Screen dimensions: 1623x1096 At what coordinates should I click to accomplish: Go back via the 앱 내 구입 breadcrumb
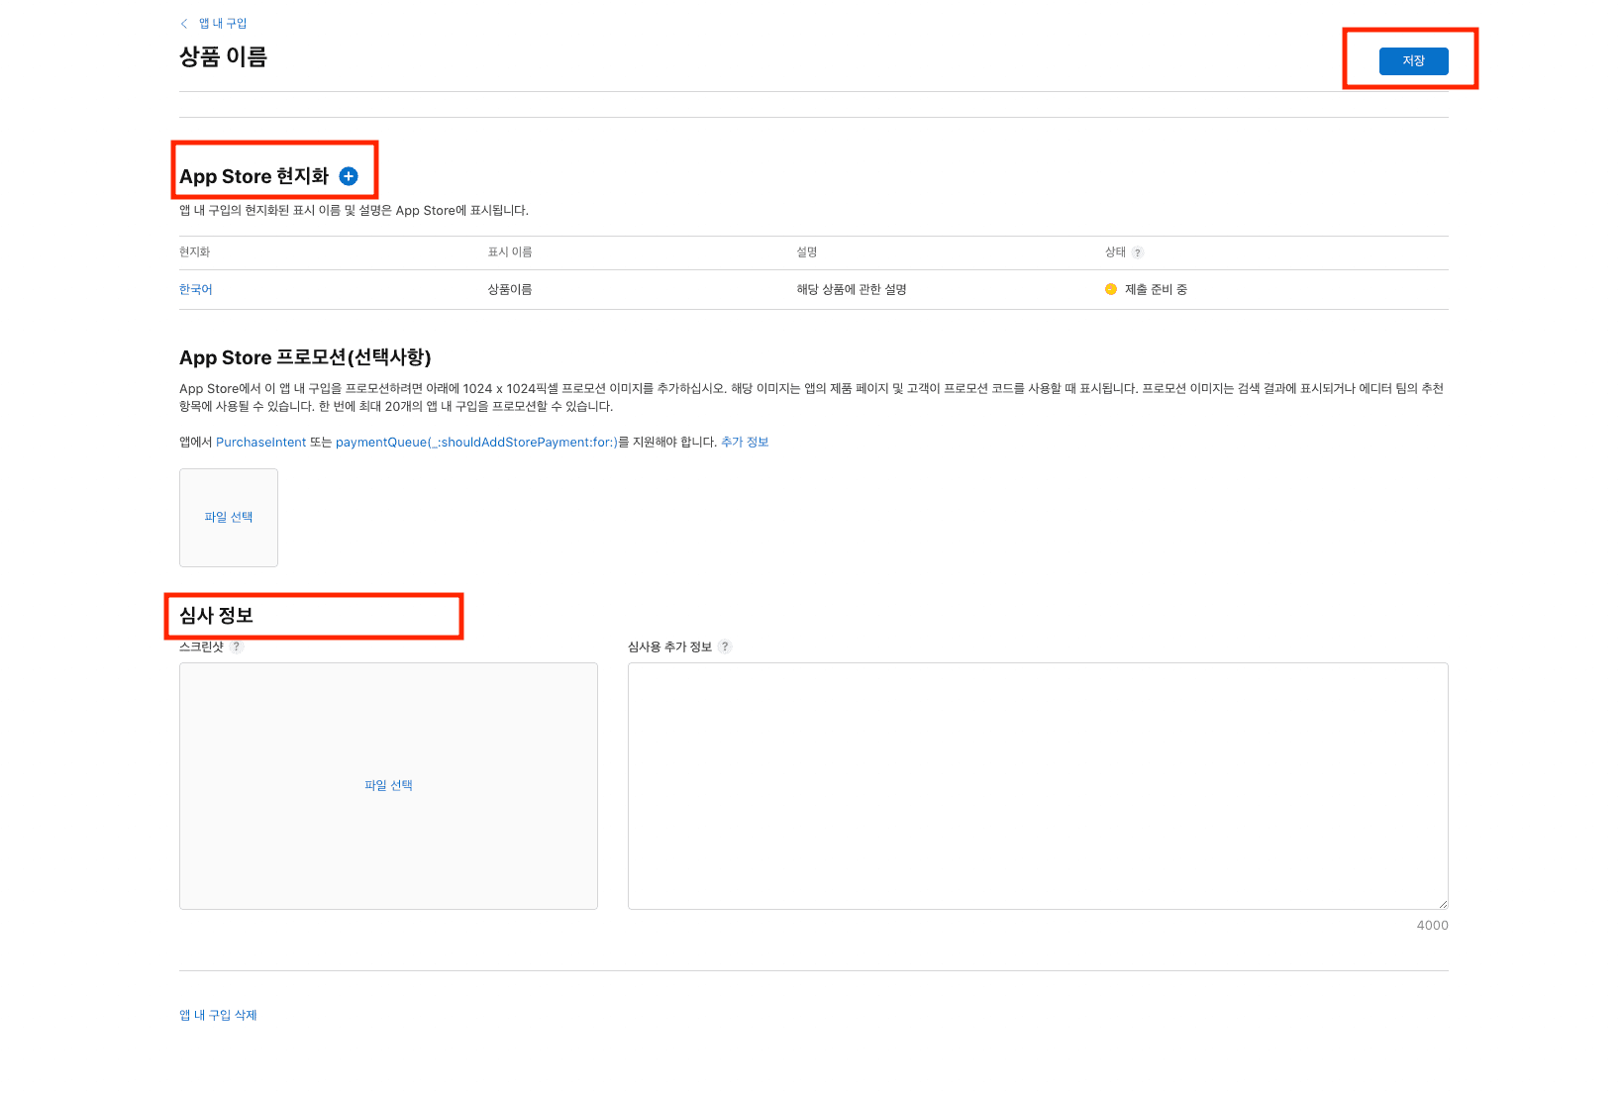[x=223, y=24]
